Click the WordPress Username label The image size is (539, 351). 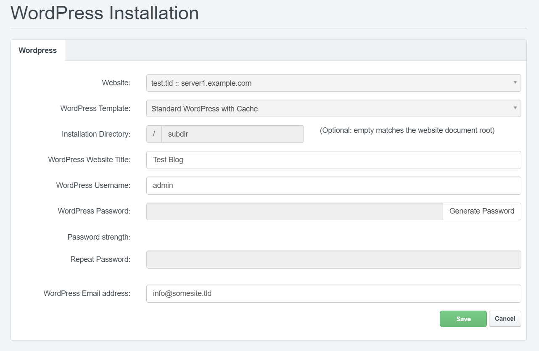93,185
